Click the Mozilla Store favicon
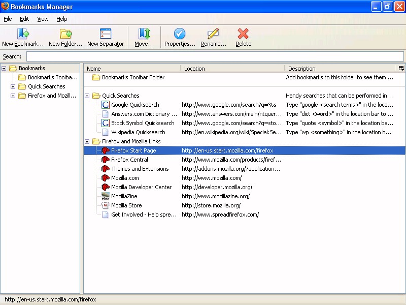This screenshot has height=305, width=406. 106,205
